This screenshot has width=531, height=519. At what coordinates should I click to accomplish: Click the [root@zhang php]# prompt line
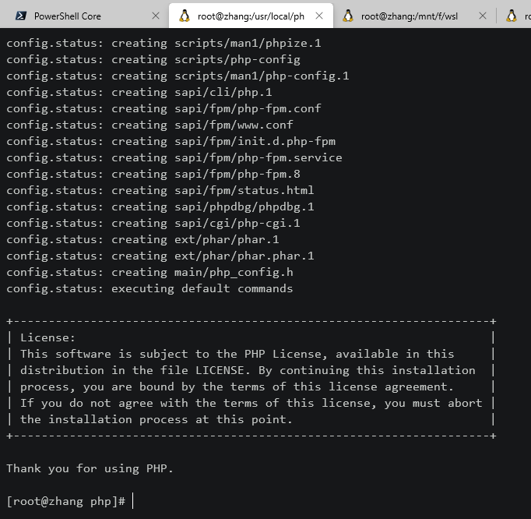(66, 501)
